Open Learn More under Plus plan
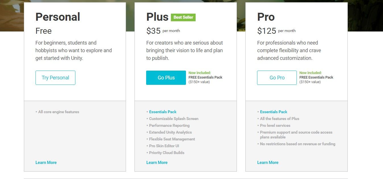Viewport: 383px width, 179px height. point(157,163)
